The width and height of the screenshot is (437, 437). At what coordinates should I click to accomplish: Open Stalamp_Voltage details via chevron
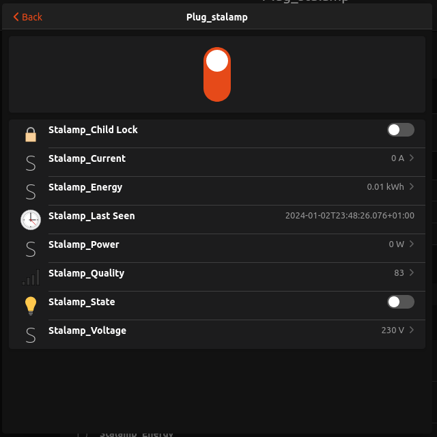click(x=411, y=330)
